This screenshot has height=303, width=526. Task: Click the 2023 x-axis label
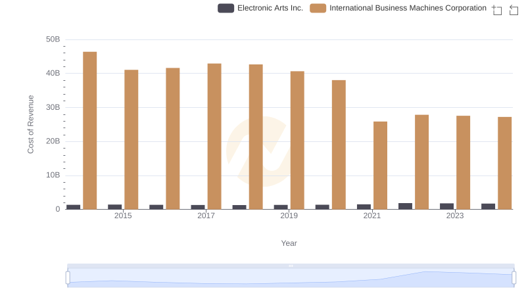[455, 216]
